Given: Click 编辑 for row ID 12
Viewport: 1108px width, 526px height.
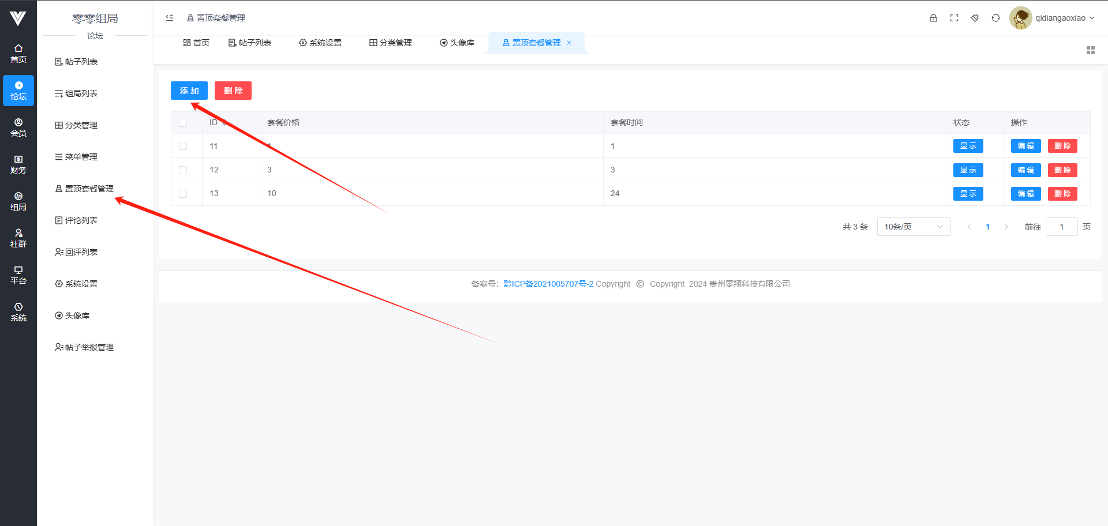Looking at the screenshot, I should (x=1025, y=170).
